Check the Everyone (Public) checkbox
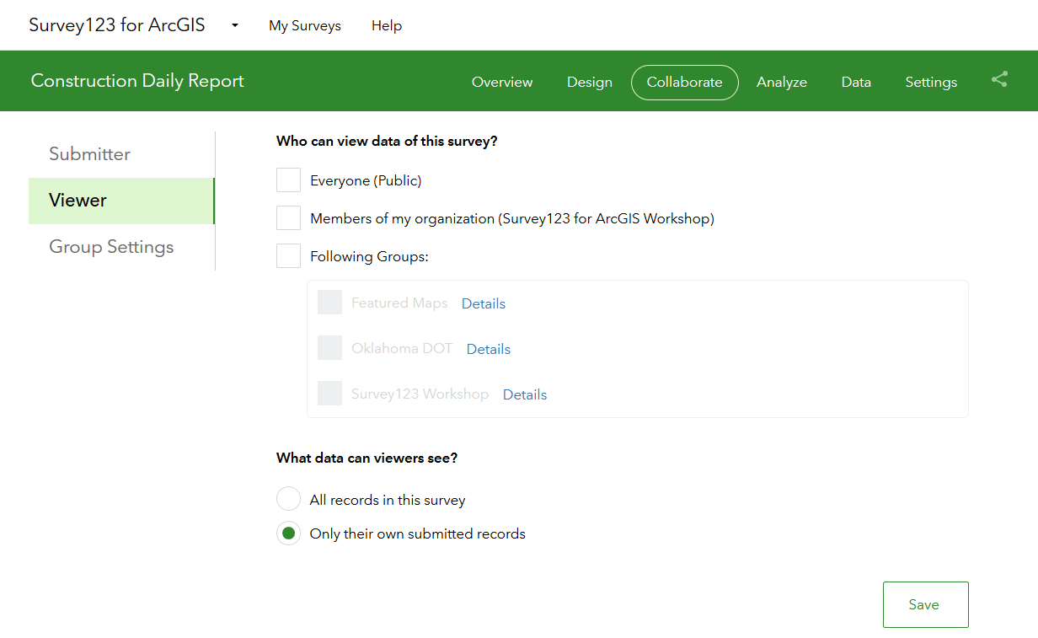1038x638 pixels. pos(289,180)
